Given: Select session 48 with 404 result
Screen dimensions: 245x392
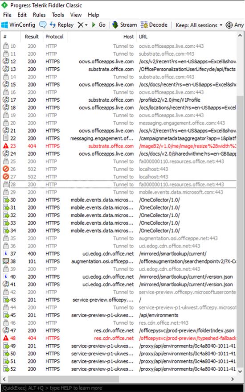Looking at the screenshot, I should (119, 338).
